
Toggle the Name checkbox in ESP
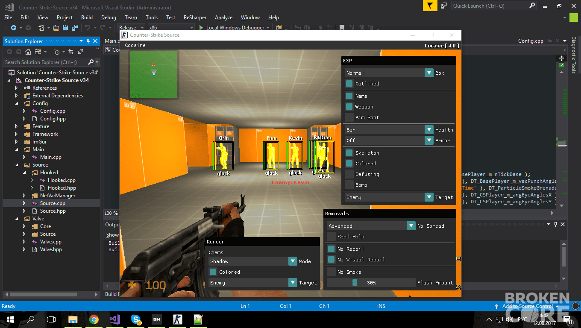click(x=349, y=96)
